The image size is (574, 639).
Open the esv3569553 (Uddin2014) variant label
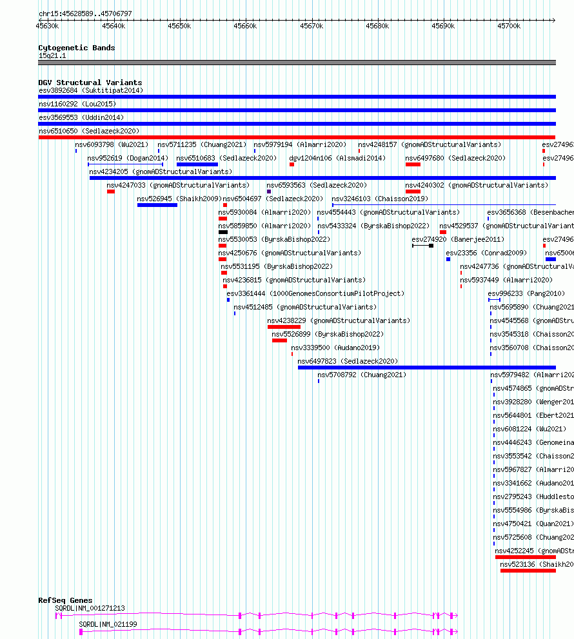tap(81, 117)
